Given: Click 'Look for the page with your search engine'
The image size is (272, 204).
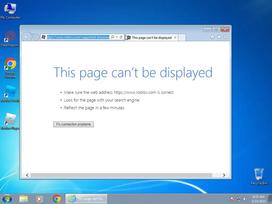Looking at the screenshot, I should (x=102, y=100).
